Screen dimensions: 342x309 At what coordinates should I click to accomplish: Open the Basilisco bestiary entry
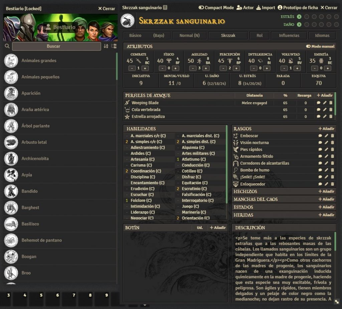coord(30,224)
